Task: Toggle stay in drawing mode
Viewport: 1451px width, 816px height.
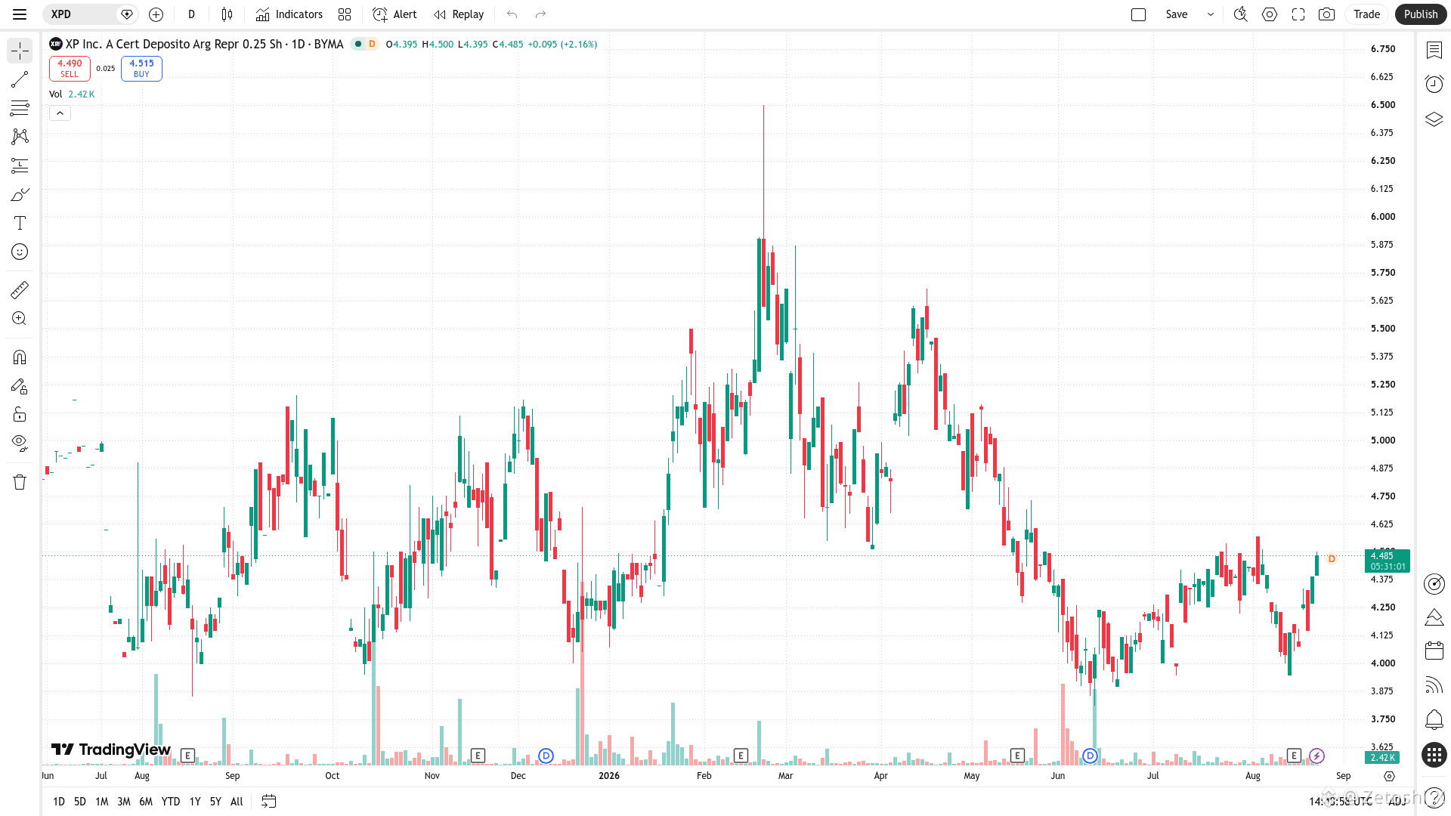Action: point(20,386)
